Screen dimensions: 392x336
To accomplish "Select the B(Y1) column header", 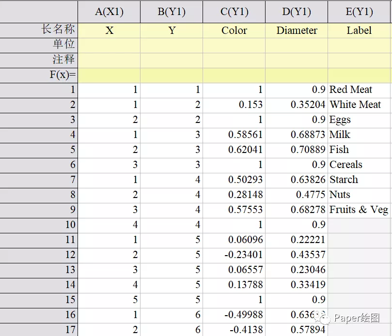I will [x=172, y=12].
